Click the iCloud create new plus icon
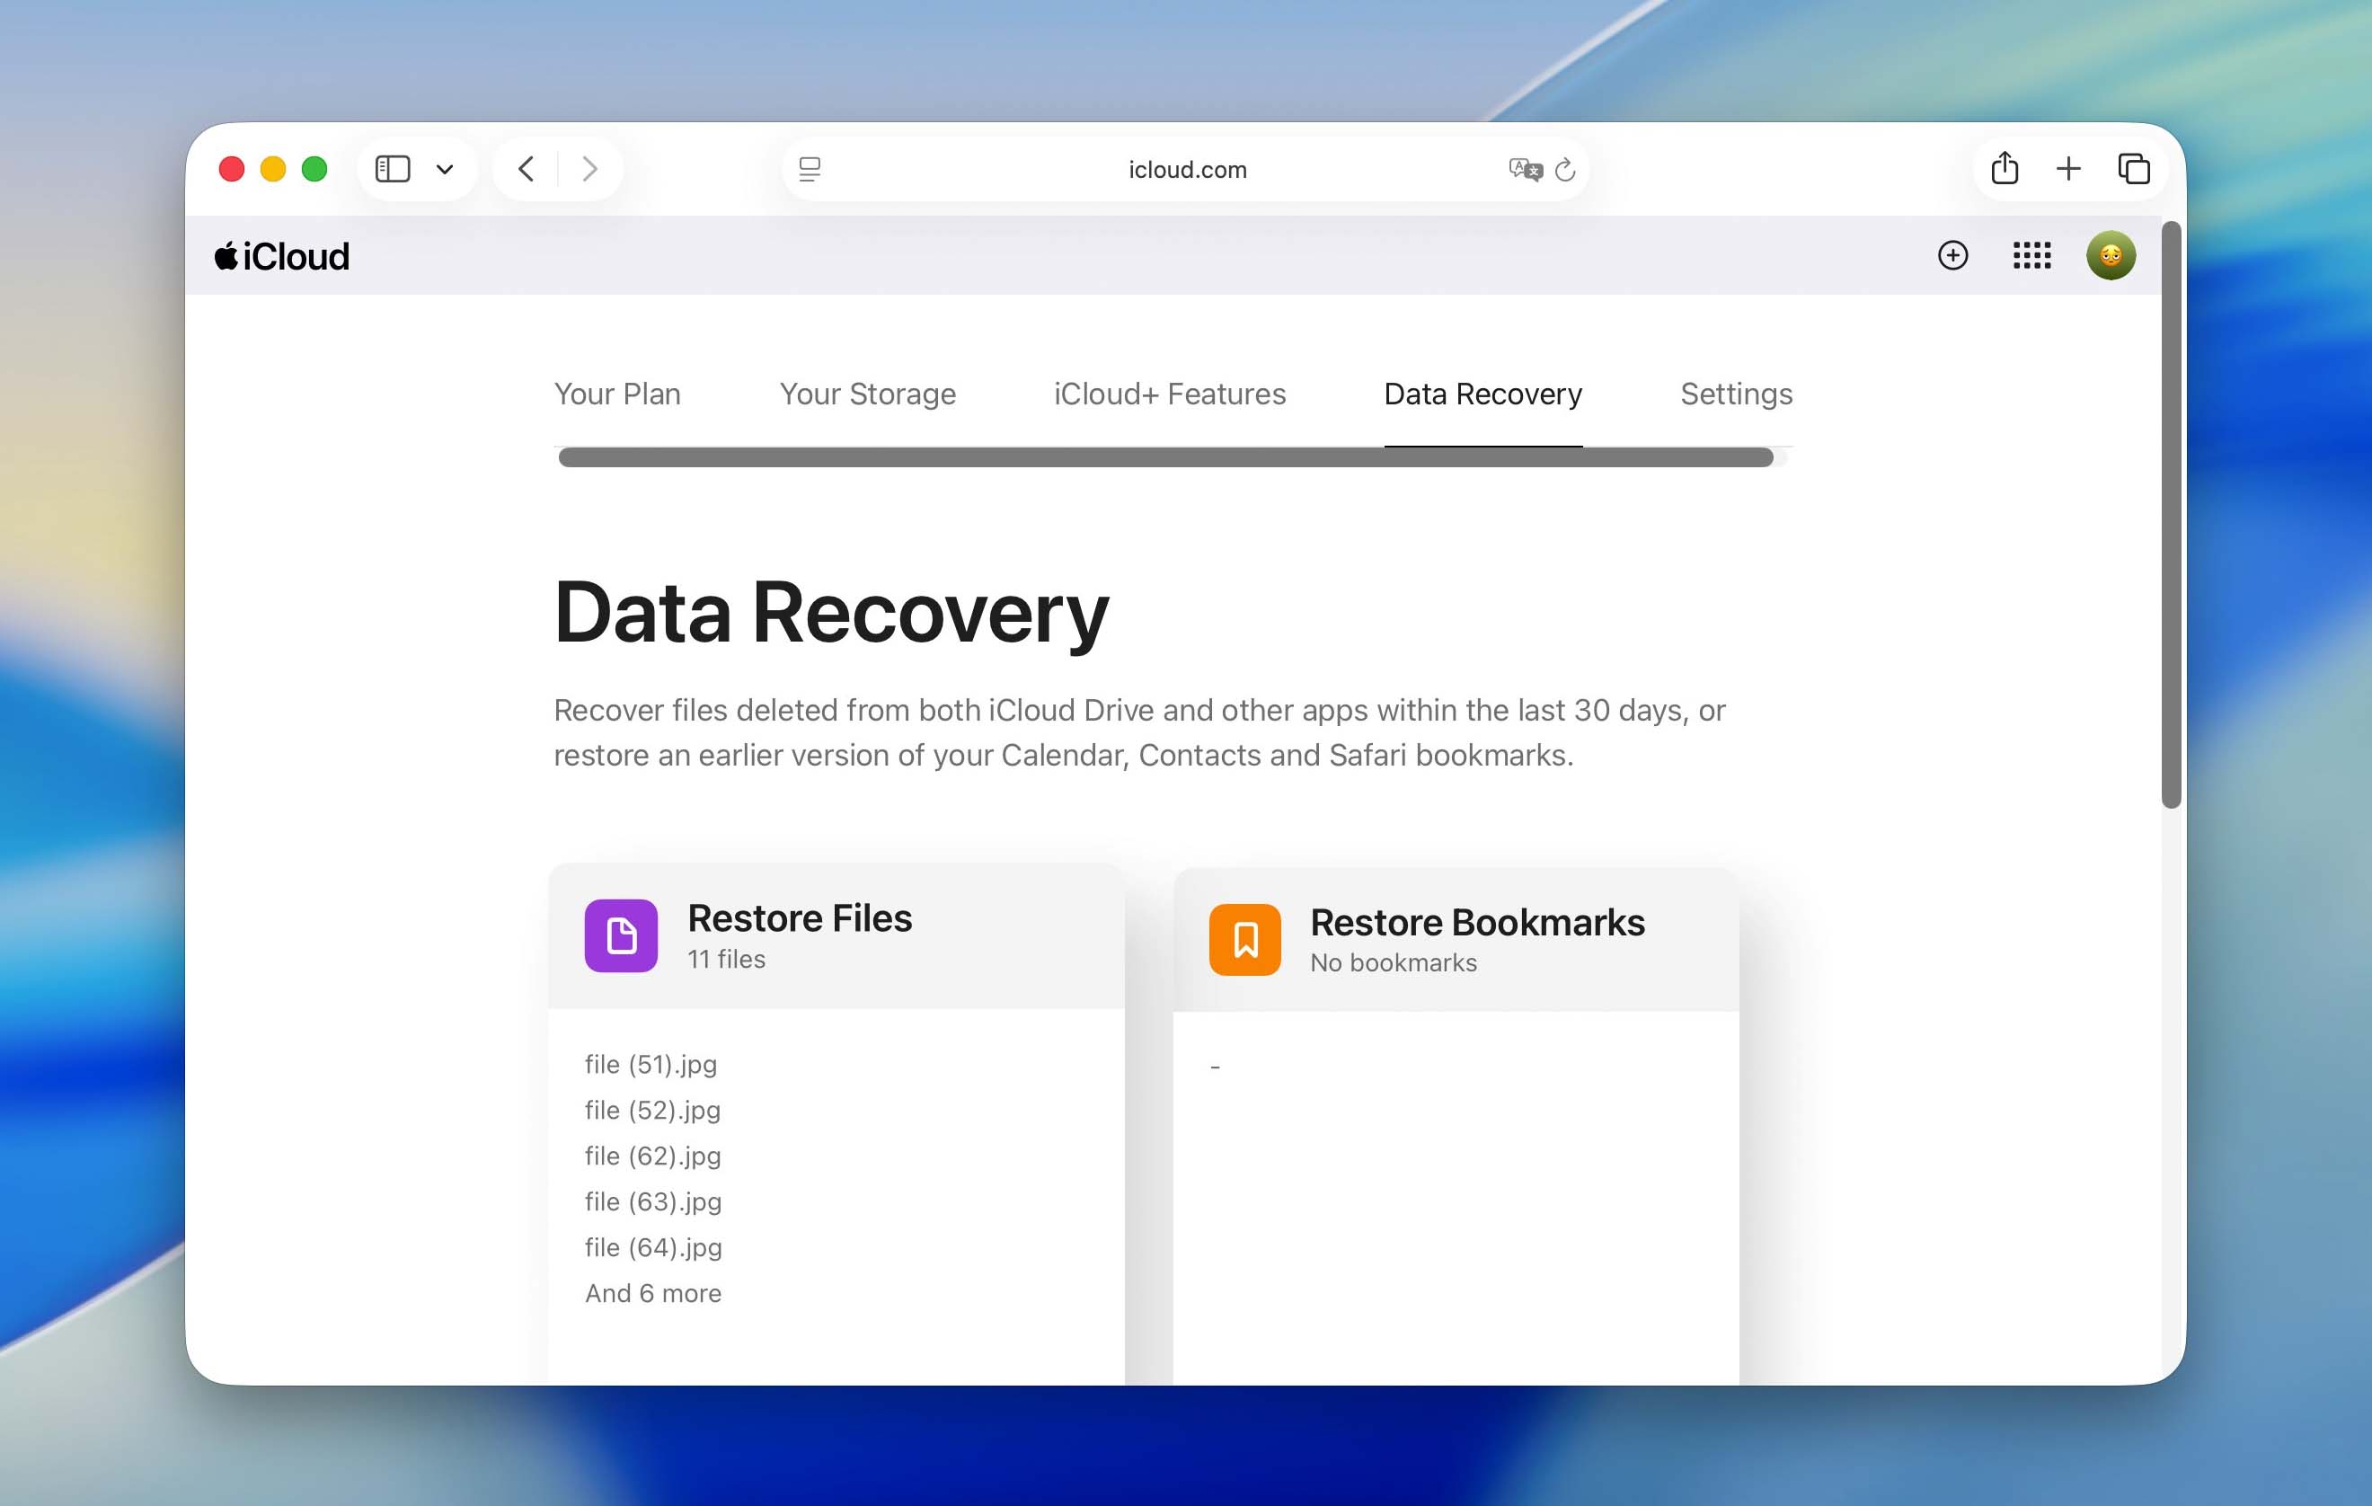2372x1506 pixels. pos(1952,256)
